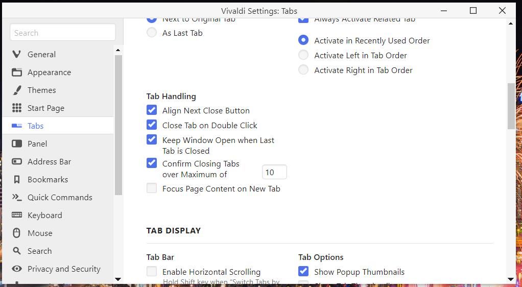Go to Quick Commands settings
Image resolution: width=522 pixels, height=287 pixels.
(x=58, y=197)
